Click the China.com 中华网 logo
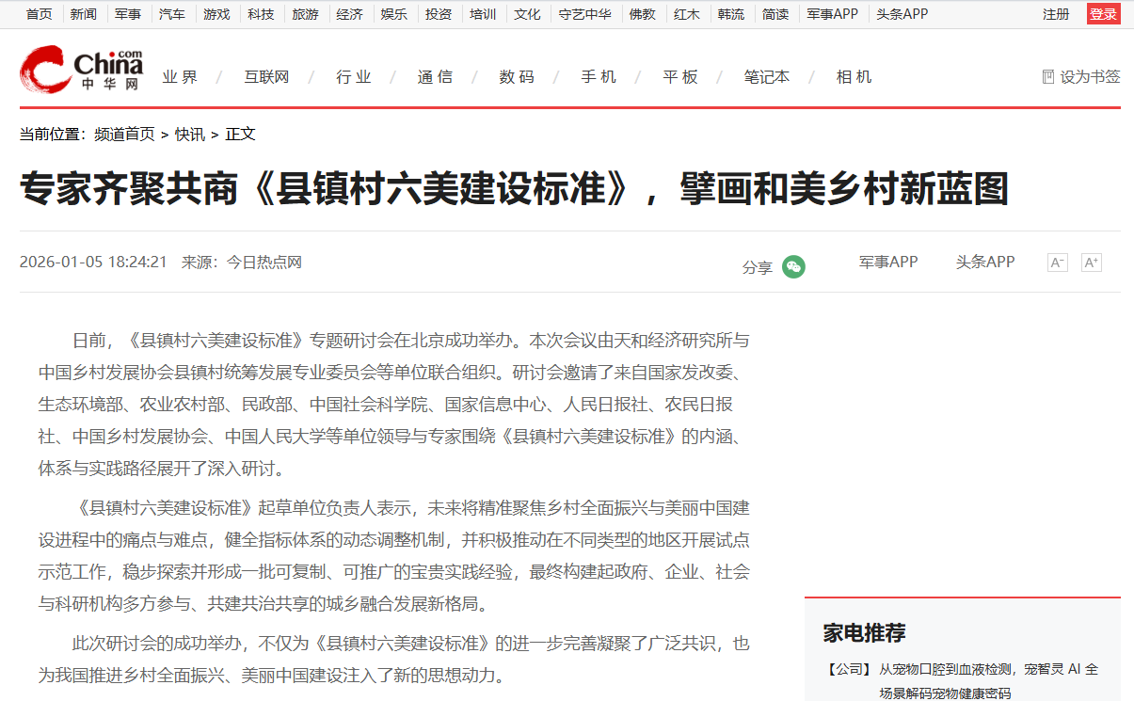 point(81,70)
